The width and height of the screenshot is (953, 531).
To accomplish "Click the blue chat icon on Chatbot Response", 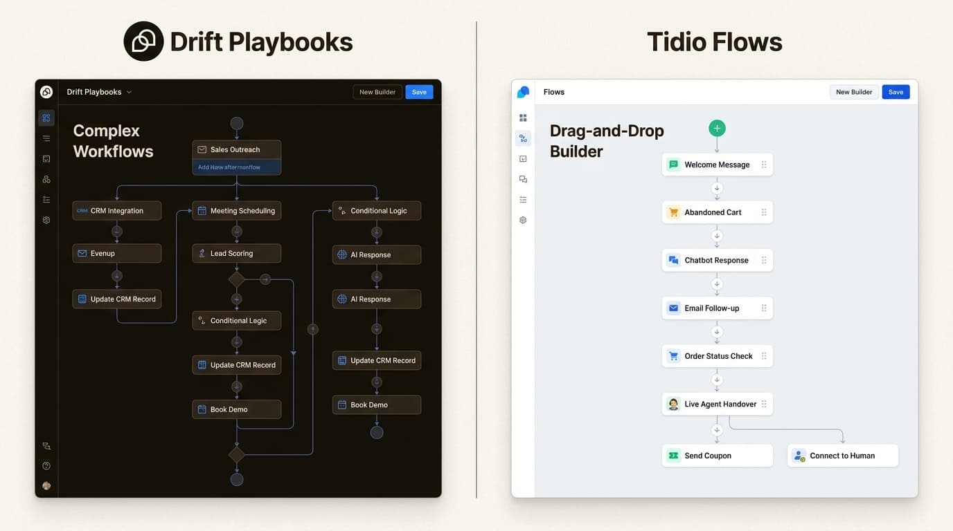I will pyautogui.click(x=673, y=261).
